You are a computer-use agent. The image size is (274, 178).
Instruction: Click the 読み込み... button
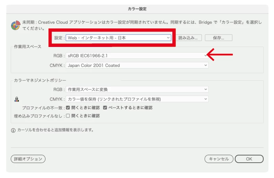[x=188, y=38]
